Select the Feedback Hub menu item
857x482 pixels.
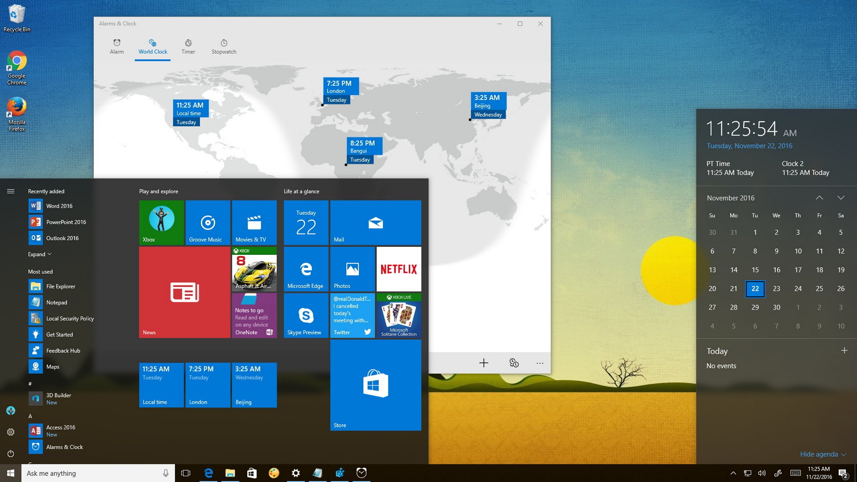pos(64,350)
